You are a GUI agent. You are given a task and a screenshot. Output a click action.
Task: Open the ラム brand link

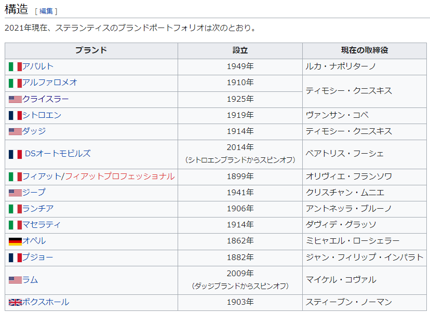pyautogui.click(x=30, y=280)
